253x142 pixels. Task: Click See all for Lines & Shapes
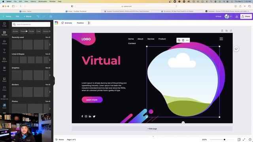(x=48, y=54)
